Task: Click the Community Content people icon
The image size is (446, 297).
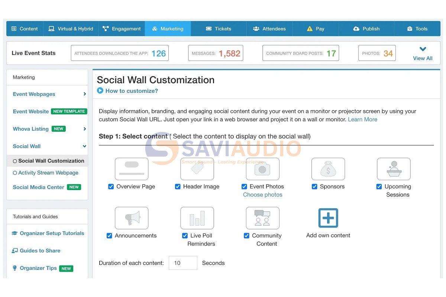Action: pos(262,218)
